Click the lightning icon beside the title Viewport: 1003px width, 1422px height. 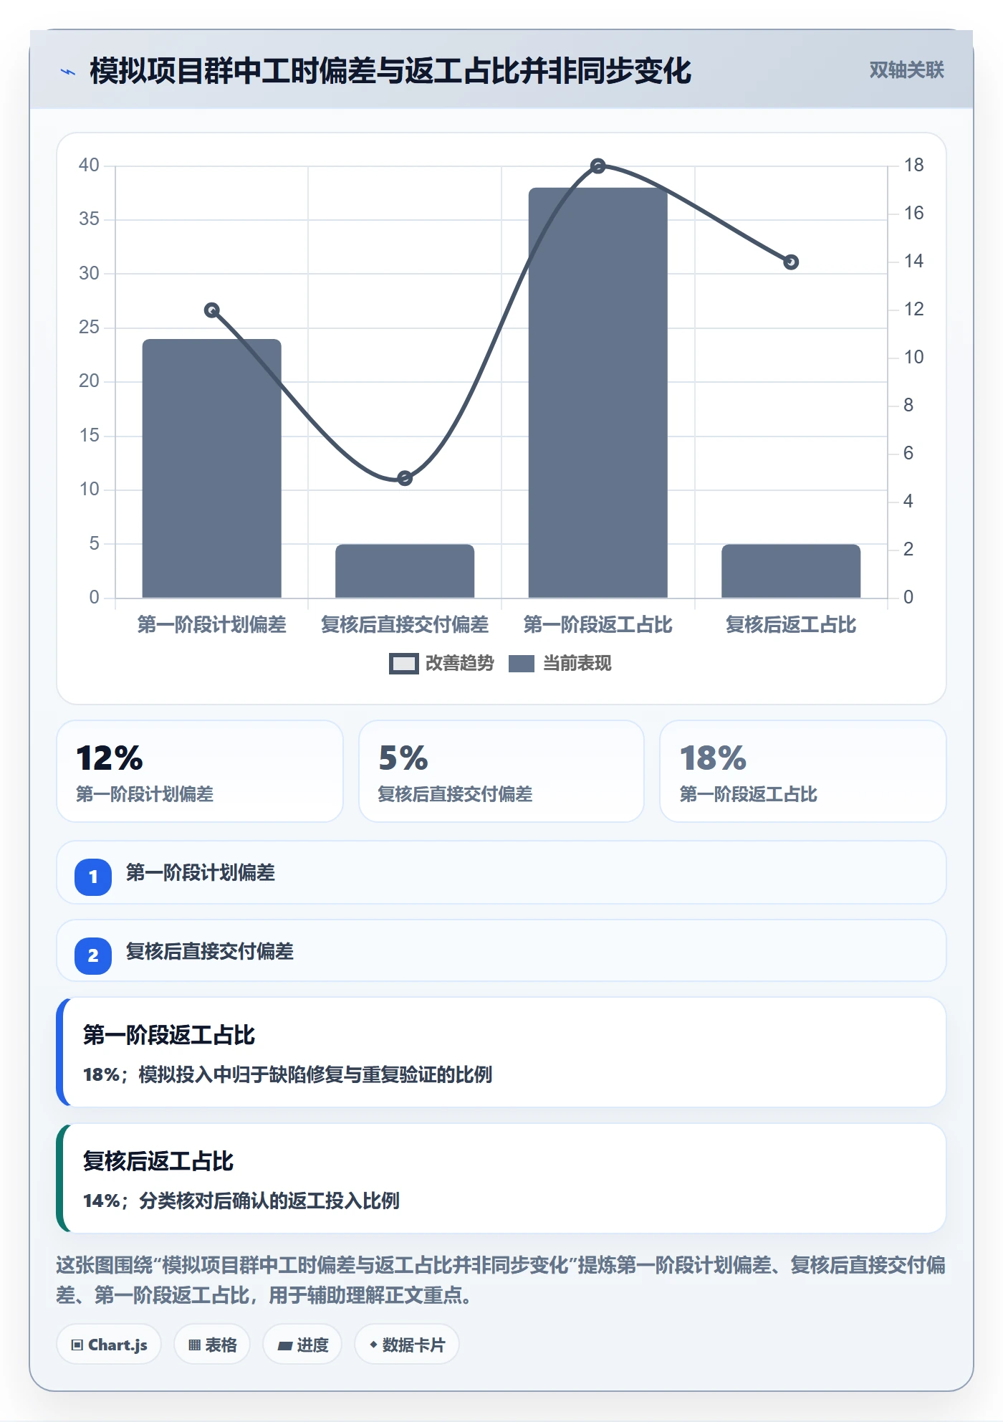tap(68, 72)
